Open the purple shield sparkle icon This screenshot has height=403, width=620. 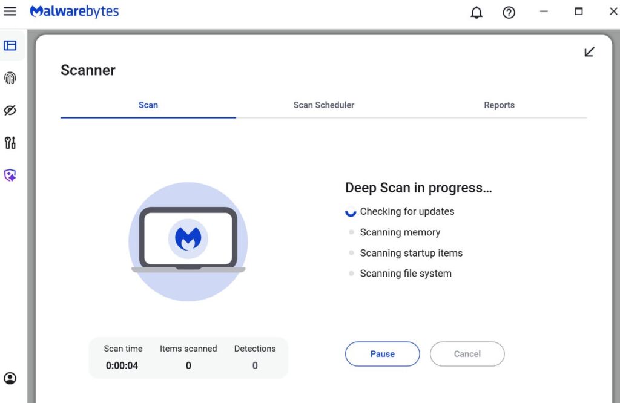coord(10,175)
